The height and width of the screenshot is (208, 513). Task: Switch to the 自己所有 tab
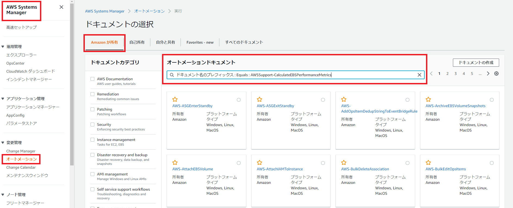137,42
